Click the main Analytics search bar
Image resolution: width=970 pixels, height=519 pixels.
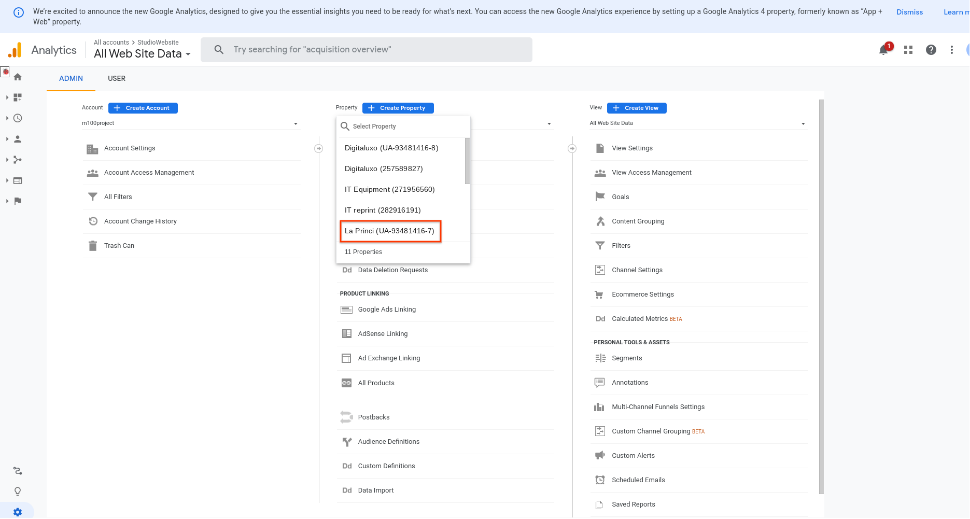pos(367,50)
